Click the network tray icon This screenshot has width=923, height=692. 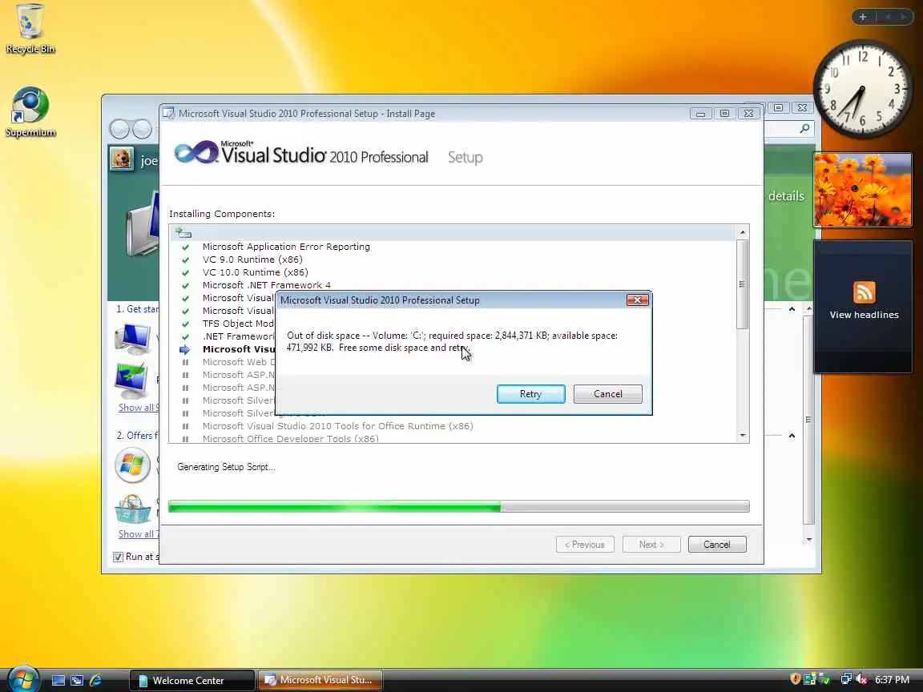[x=846, y=679]
